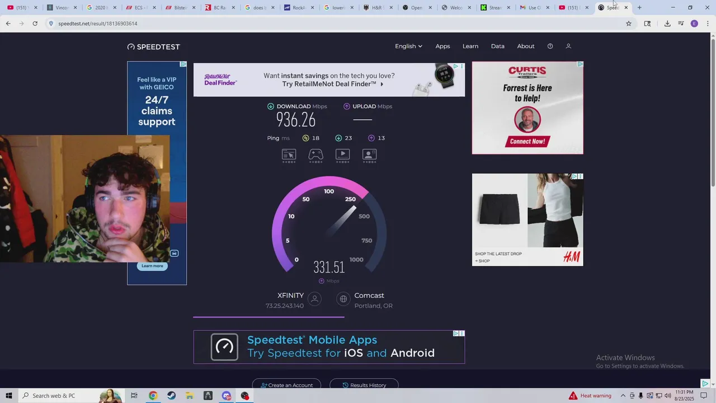This screenshot has width=716, height=403.
Task: Open the user account icon in header
Action: click(568, 46)
